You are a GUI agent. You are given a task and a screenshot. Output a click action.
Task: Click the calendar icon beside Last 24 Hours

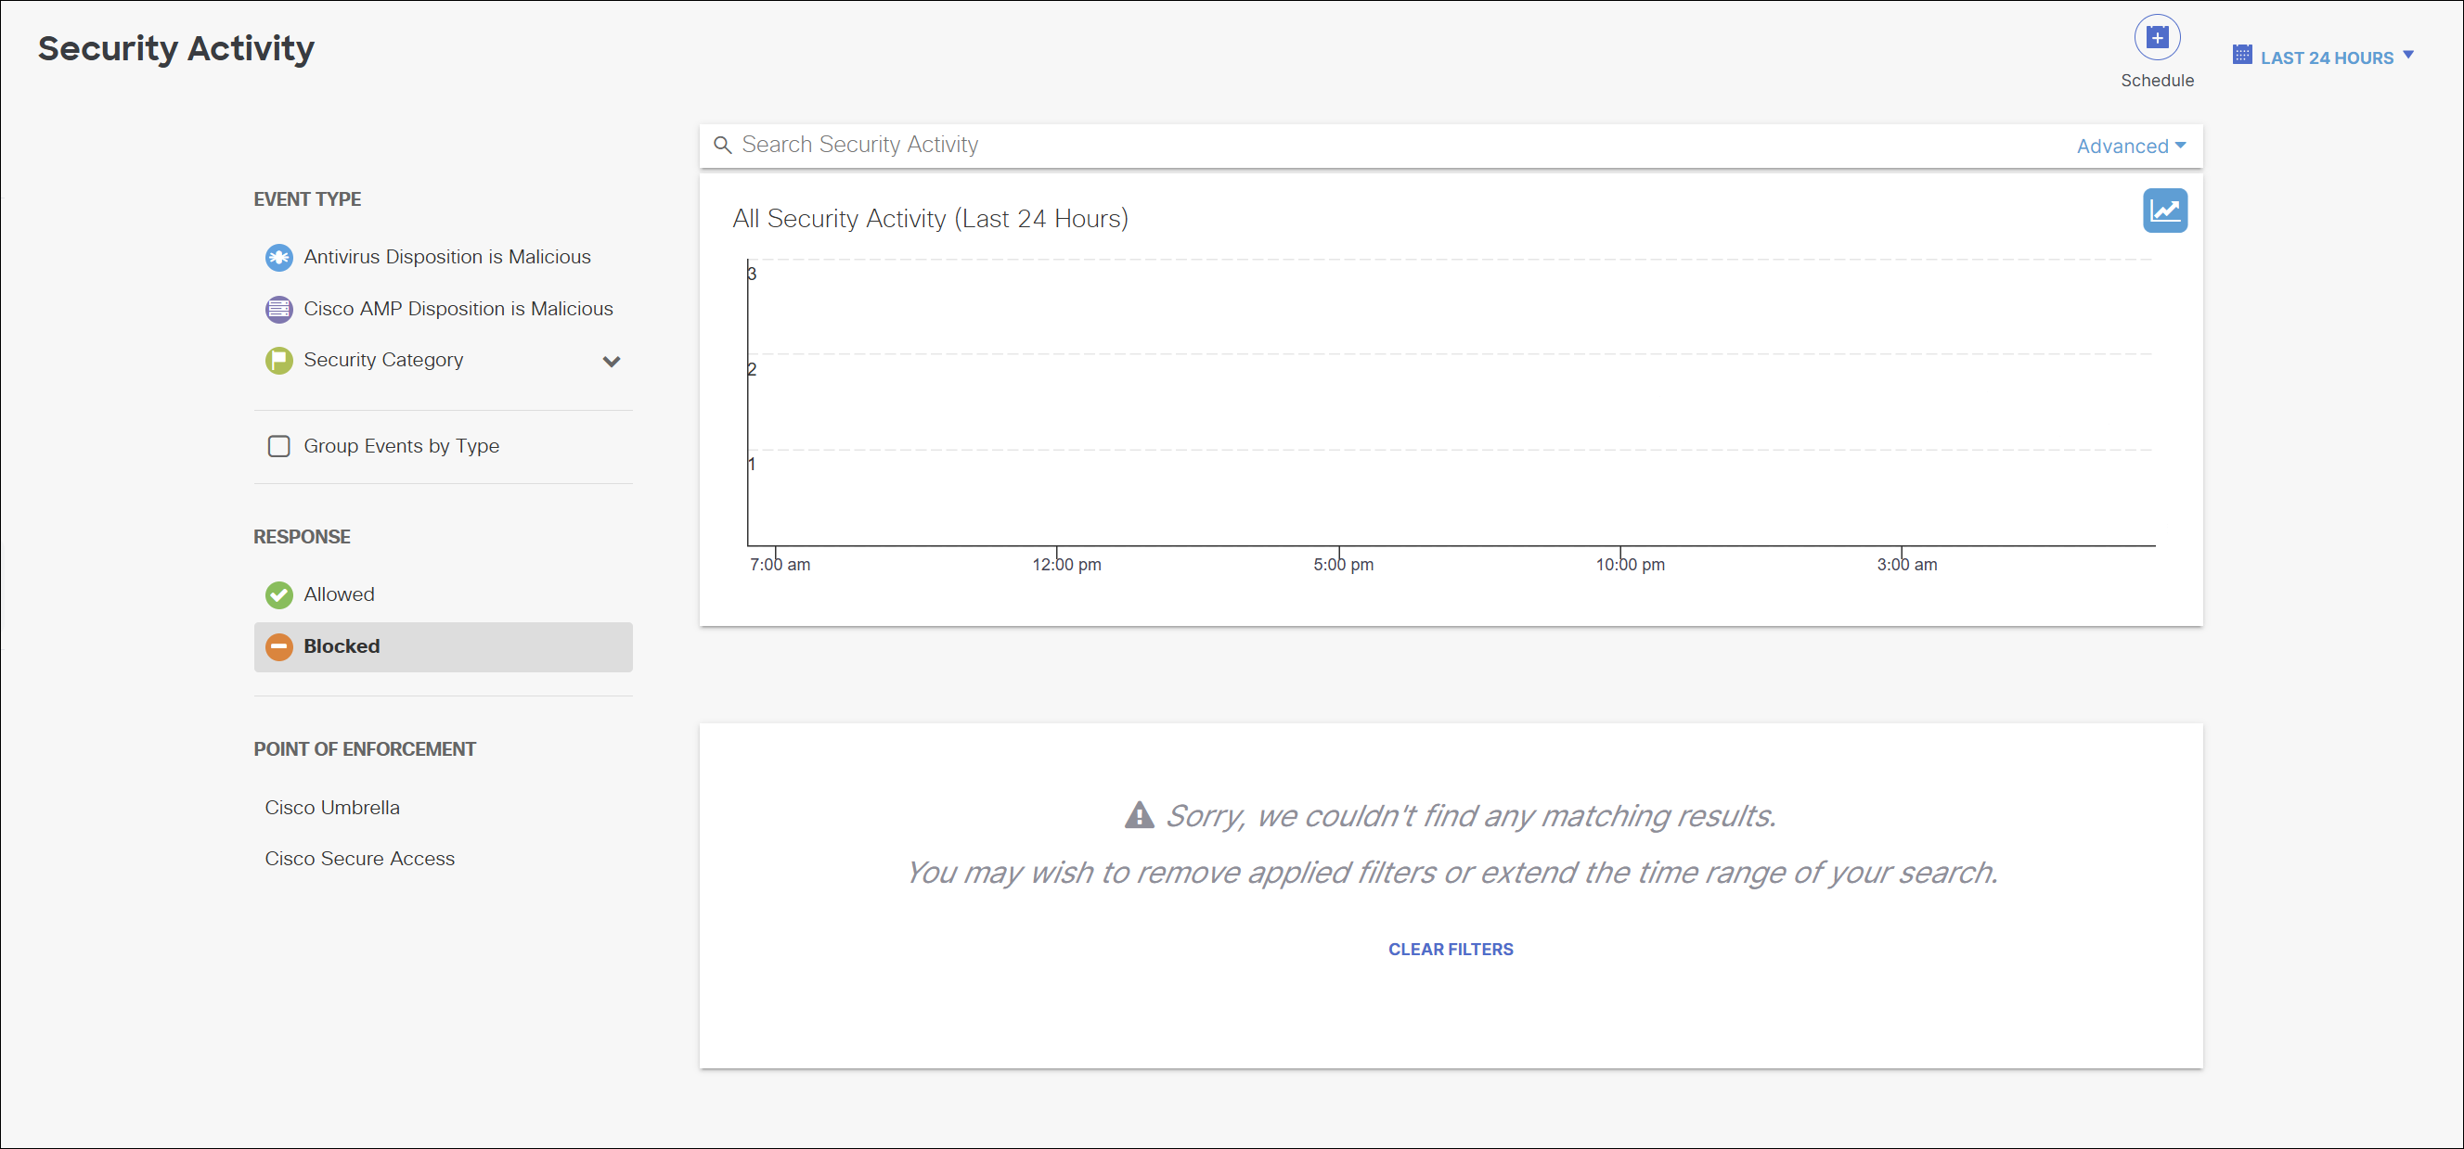pos(2241,56)
